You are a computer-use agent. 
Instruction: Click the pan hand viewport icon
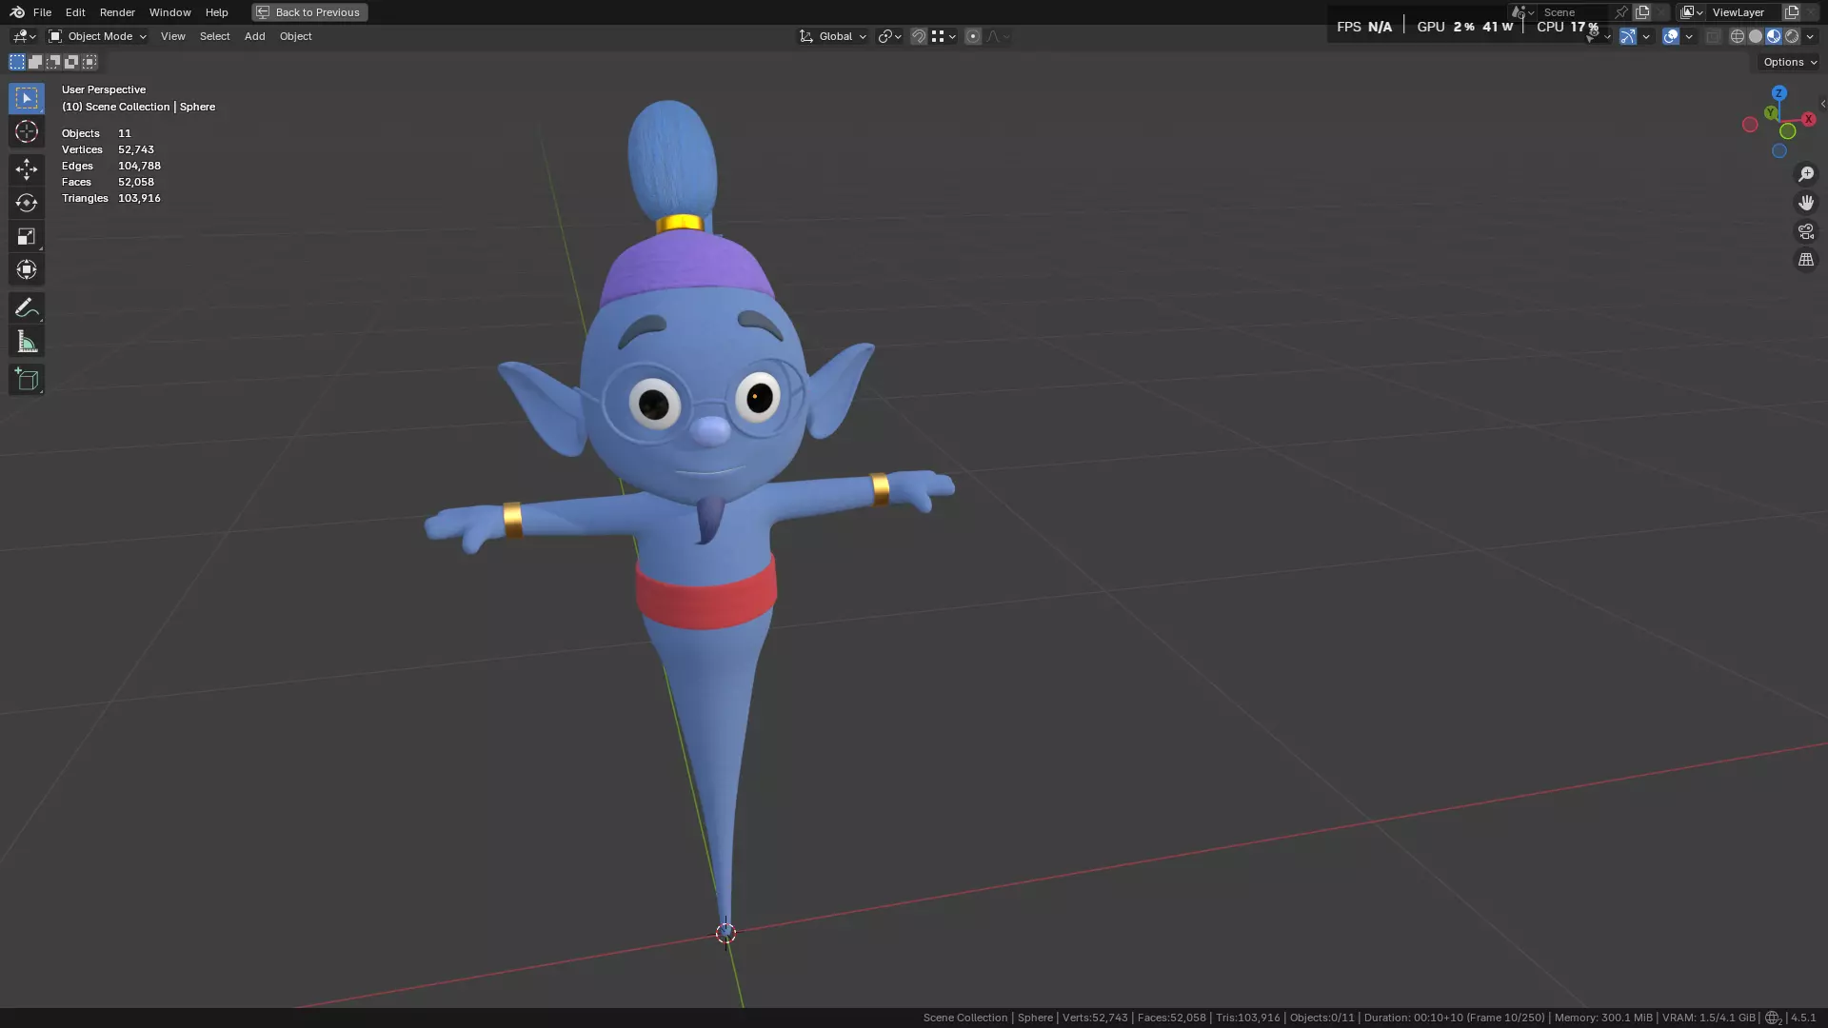click(1806, 203)
